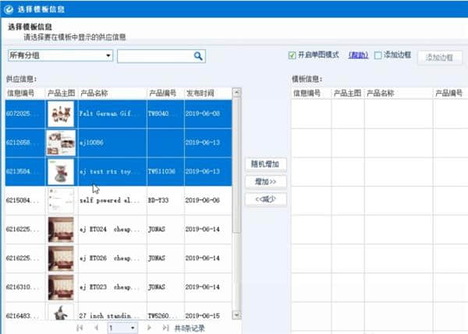The width and height of the screenshot is (468, 334).
Task: Click 产品主图 header in template info table
Action: point(347,93)
